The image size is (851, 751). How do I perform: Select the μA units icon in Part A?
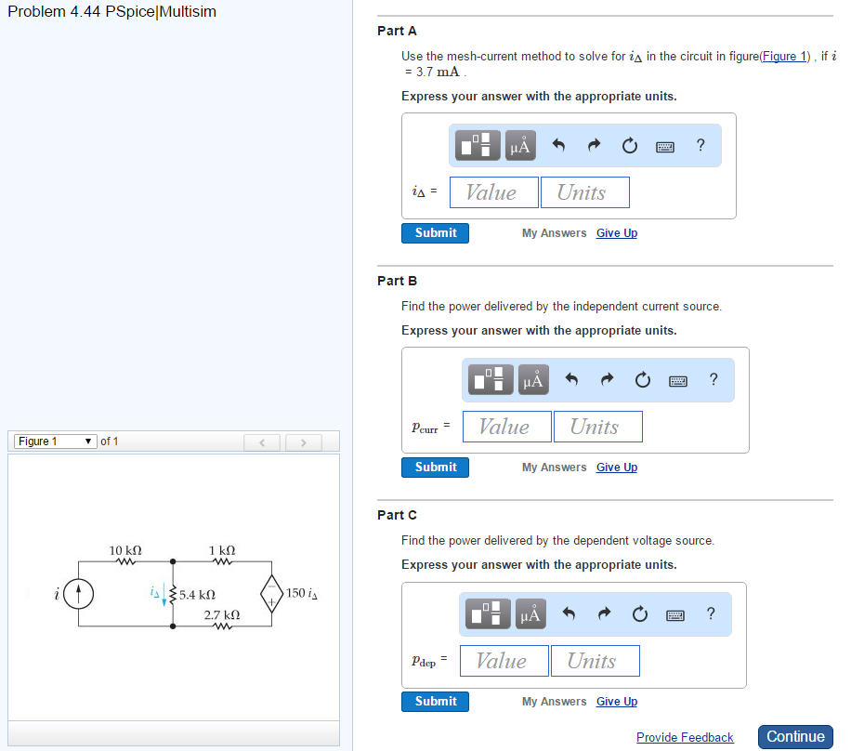click(520, 145)
